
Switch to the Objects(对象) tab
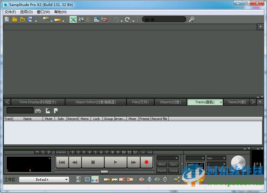[x=170, y=102]
